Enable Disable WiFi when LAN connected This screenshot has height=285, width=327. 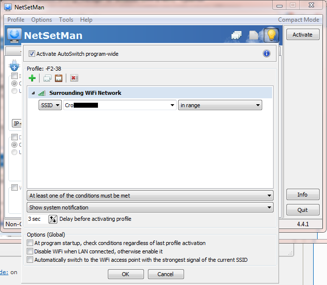[30, 251]
